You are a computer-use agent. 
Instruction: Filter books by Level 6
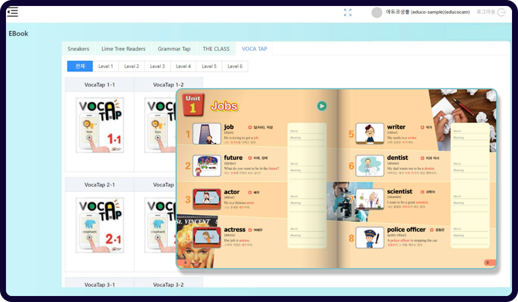tap(234, 66)
